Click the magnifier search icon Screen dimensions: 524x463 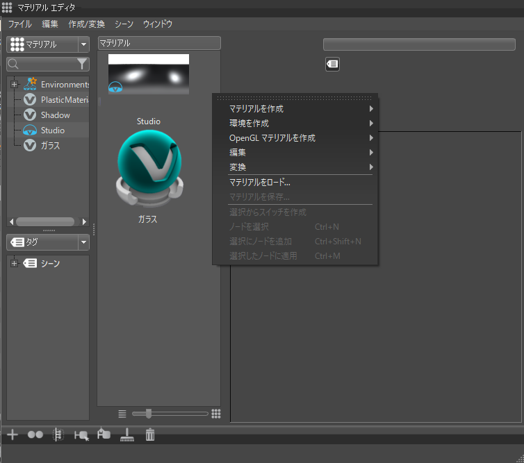point(13,64)
